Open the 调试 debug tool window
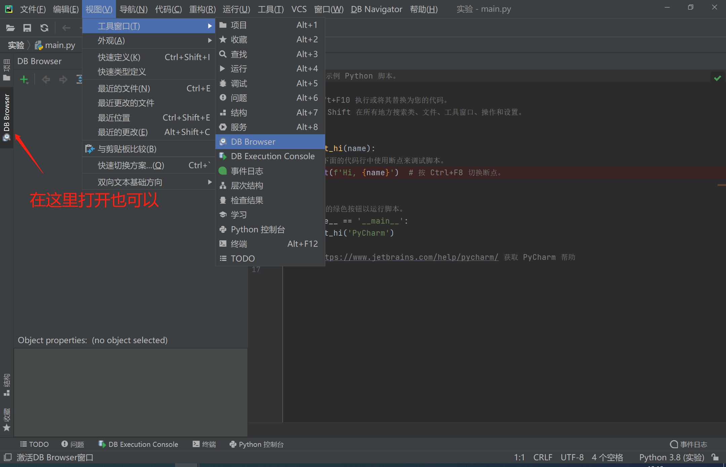This screenshot has height=467, width=726. point(270,83)
